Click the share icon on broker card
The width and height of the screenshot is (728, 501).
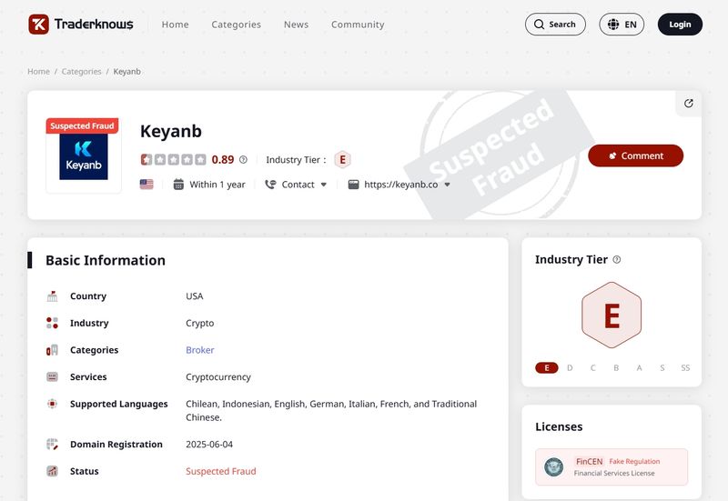pyautogui.click(x=689, y=104)
